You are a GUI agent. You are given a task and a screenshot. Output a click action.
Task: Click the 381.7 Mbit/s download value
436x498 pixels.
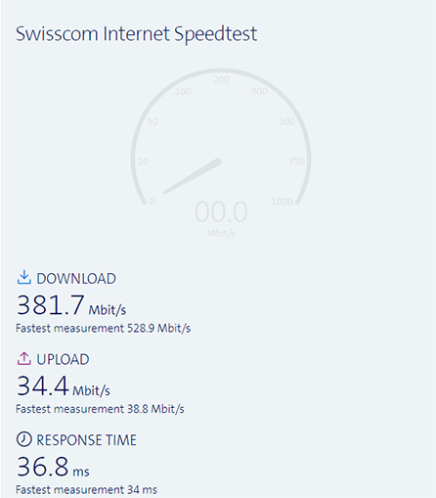point(71,305)
